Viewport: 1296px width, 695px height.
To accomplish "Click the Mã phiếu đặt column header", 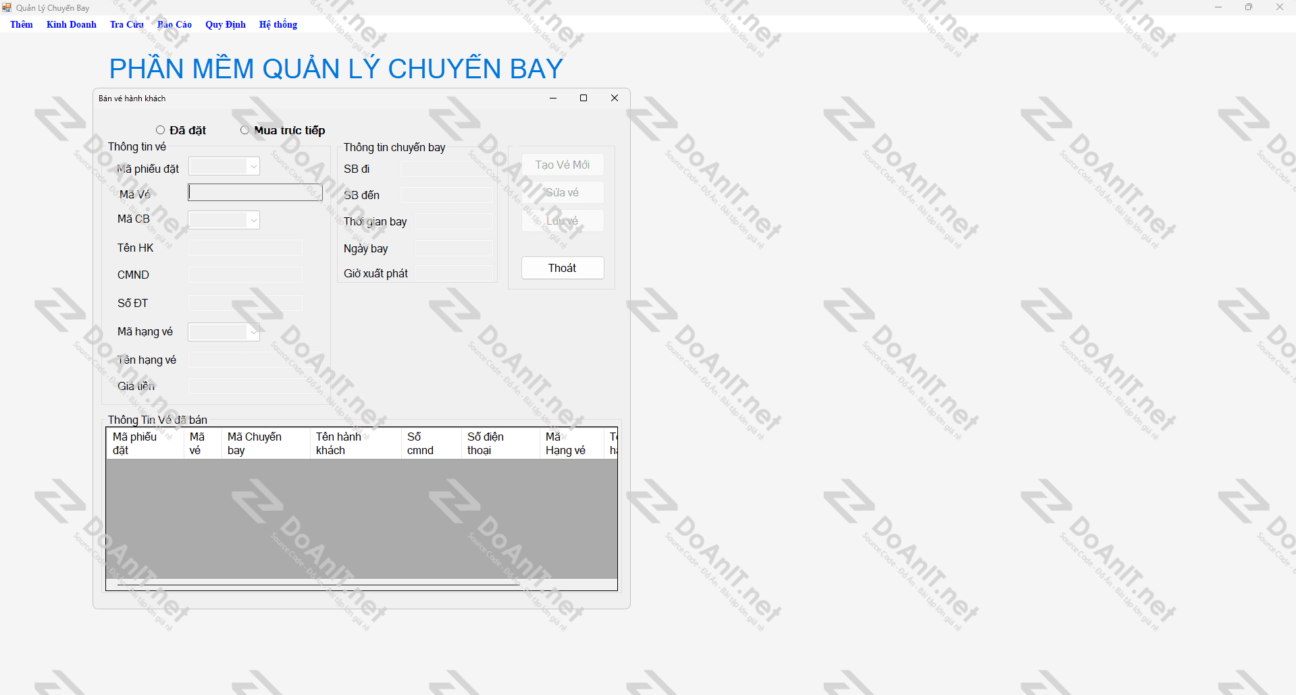I will [x=145, y=443].
